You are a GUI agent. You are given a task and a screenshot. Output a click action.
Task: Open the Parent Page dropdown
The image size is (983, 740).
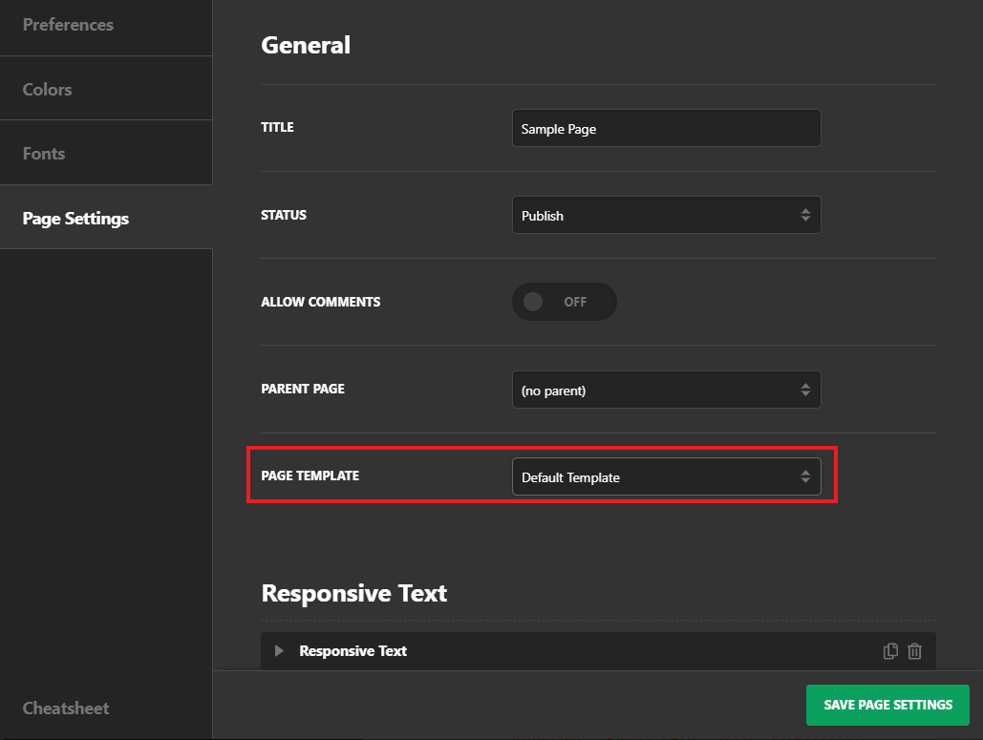point(667,390)
